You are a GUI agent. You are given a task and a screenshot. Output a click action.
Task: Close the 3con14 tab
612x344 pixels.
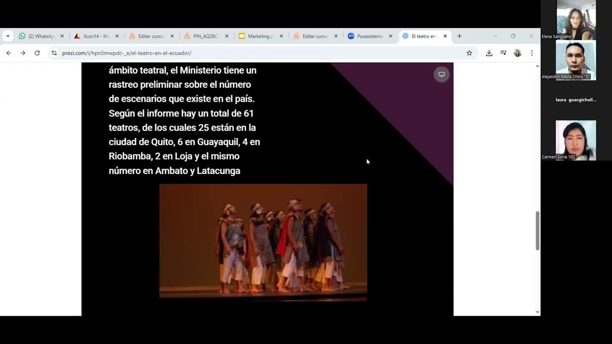(x=117, y=36)
